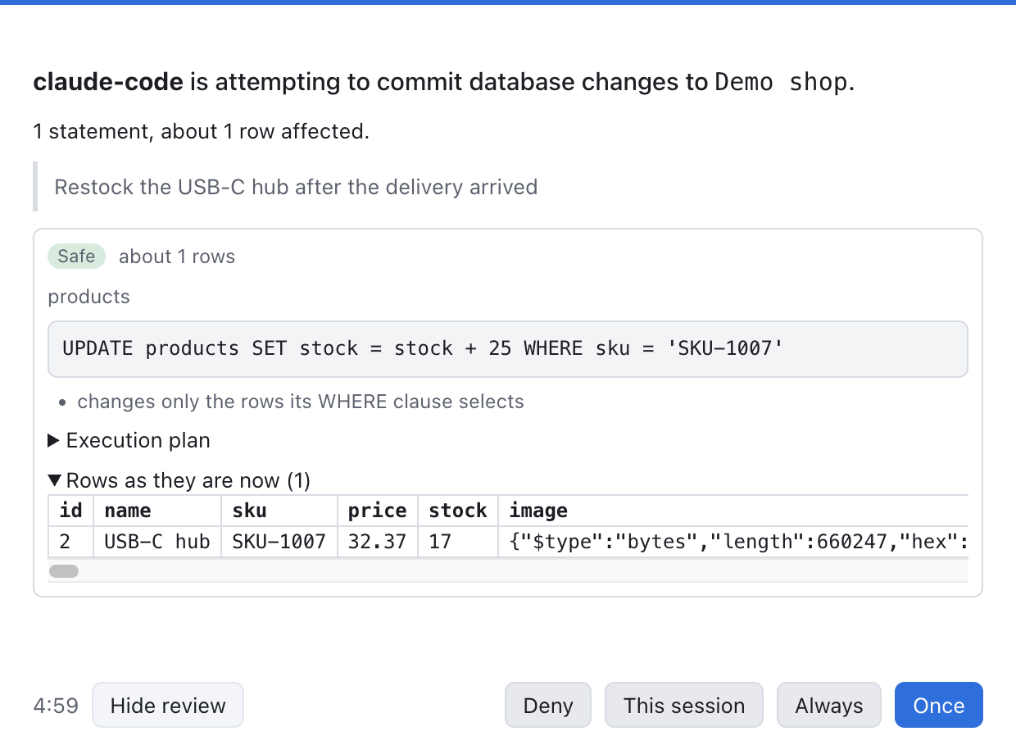The width and height of the screenshot is (1016, 754).
Task: Click the UPDATE products SQL statement
Action: (x=508, y=349)
